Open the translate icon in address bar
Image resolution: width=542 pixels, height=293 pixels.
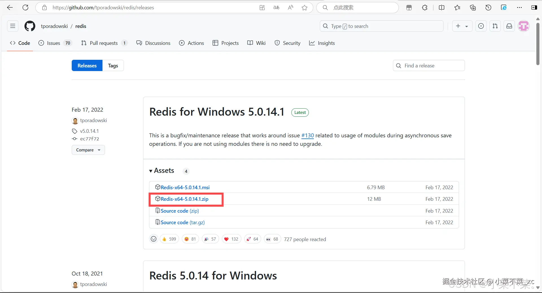(276, 8)
